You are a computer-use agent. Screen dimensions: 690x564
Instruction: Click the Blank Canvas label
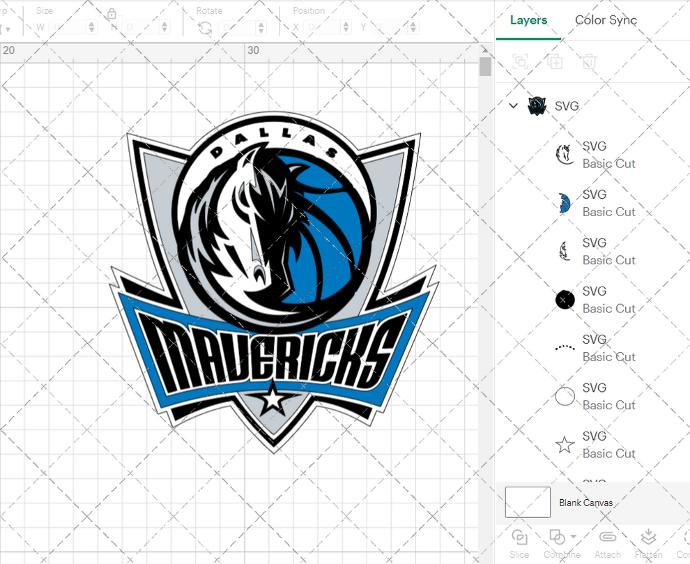(585, 503)
